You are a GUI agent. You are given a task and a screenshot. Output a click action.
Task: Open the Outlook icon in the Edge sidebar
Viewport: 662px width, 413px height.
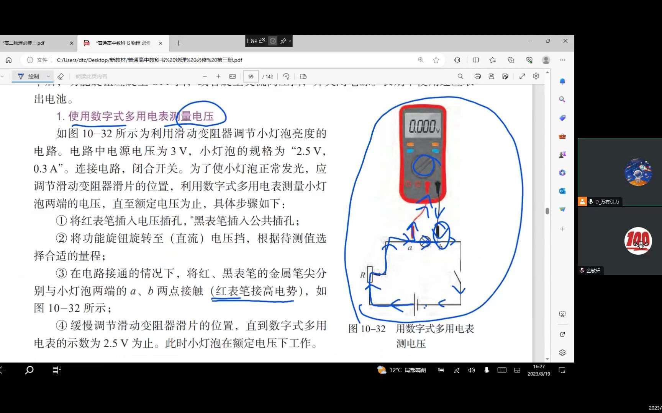click(562, 190)
